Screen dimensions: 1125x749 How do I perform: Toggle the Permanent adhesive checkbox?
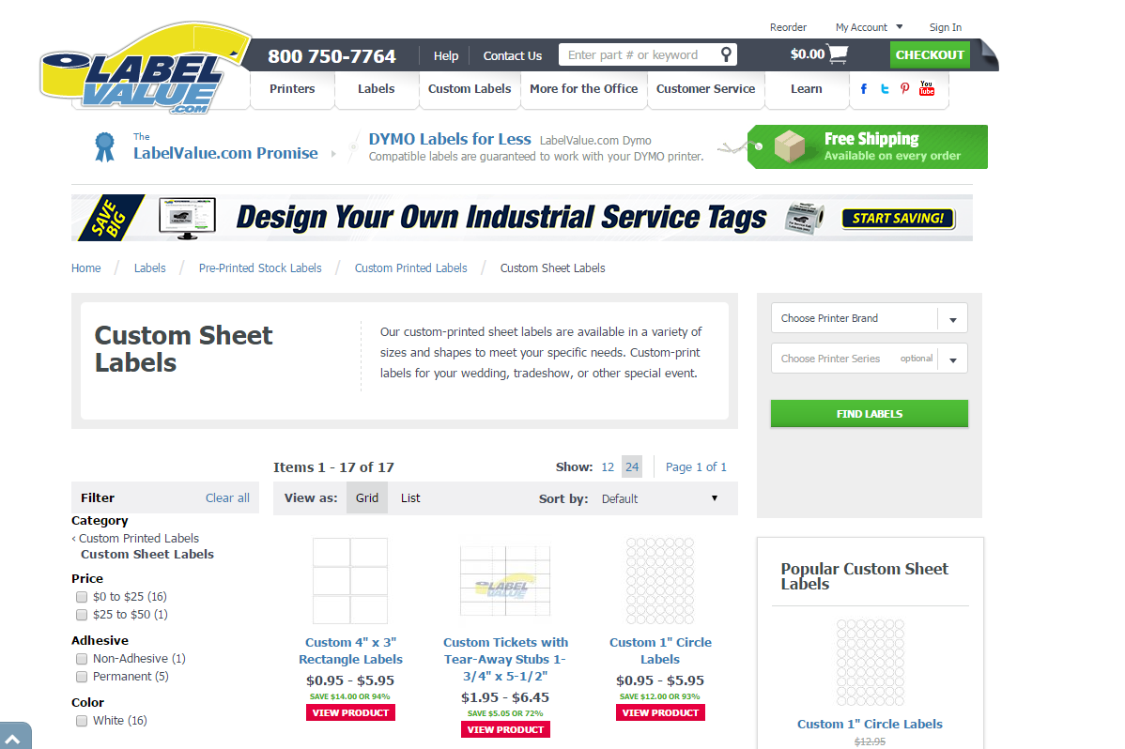82,677
